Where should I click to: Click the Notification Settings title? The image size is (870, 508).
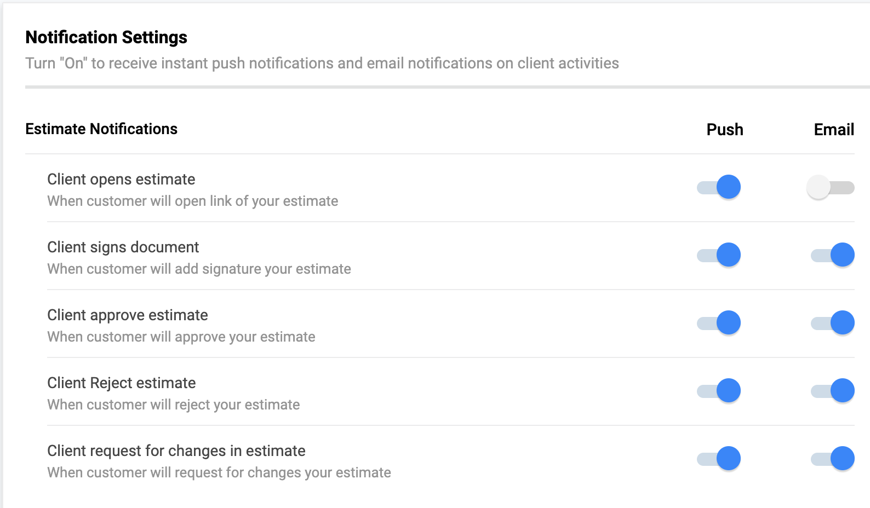click(x=106, y=37)
